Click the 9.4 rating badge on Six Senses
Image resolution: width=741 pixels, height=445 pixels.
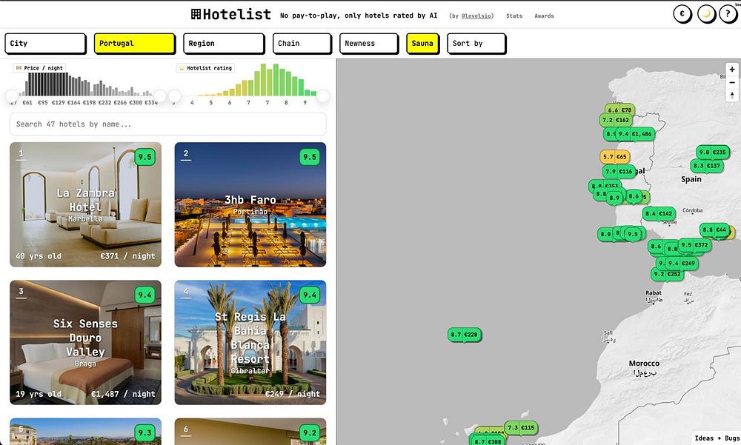[x=144, y=295]
